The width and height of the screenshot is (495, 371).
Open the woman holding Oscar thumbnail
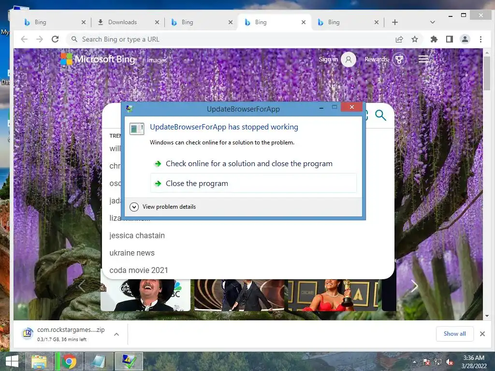(333, 295)
